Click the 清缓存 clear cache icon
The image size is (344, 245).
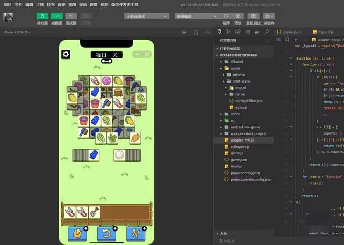[269, 17]
